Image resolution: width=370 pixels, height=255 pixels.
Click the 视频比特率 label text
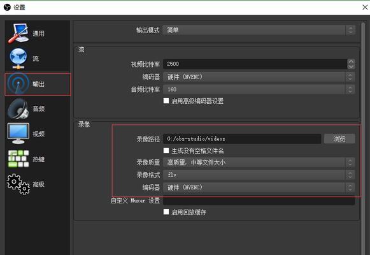(x=145, y=64)
